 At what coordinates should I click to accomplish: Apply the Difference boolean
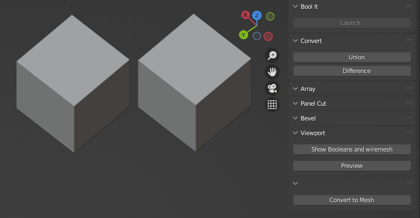352,71
